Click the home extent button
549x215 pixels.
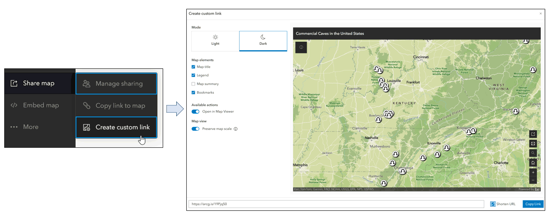533,163
